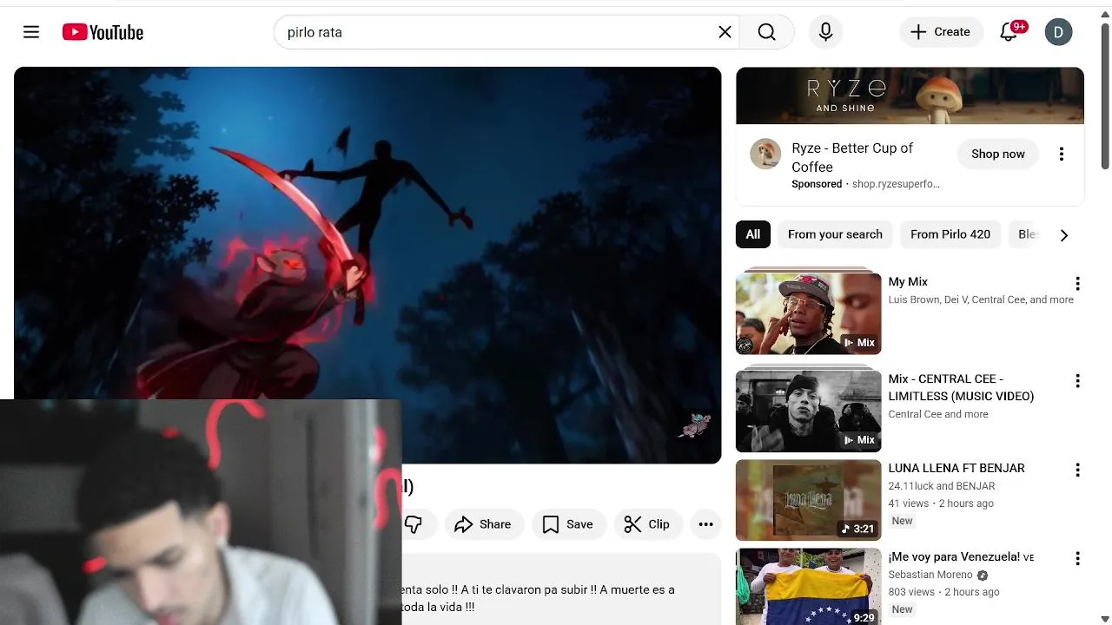Viewport: 1112px width, 625px height.
Task: Open more options for Central Cee mix
Action: (1077, 381)
